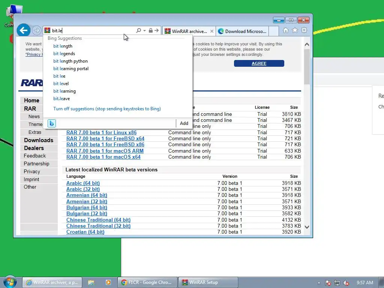384x288 pixels.
Task: Open the Other navigation item
Action: pos(30,187)
